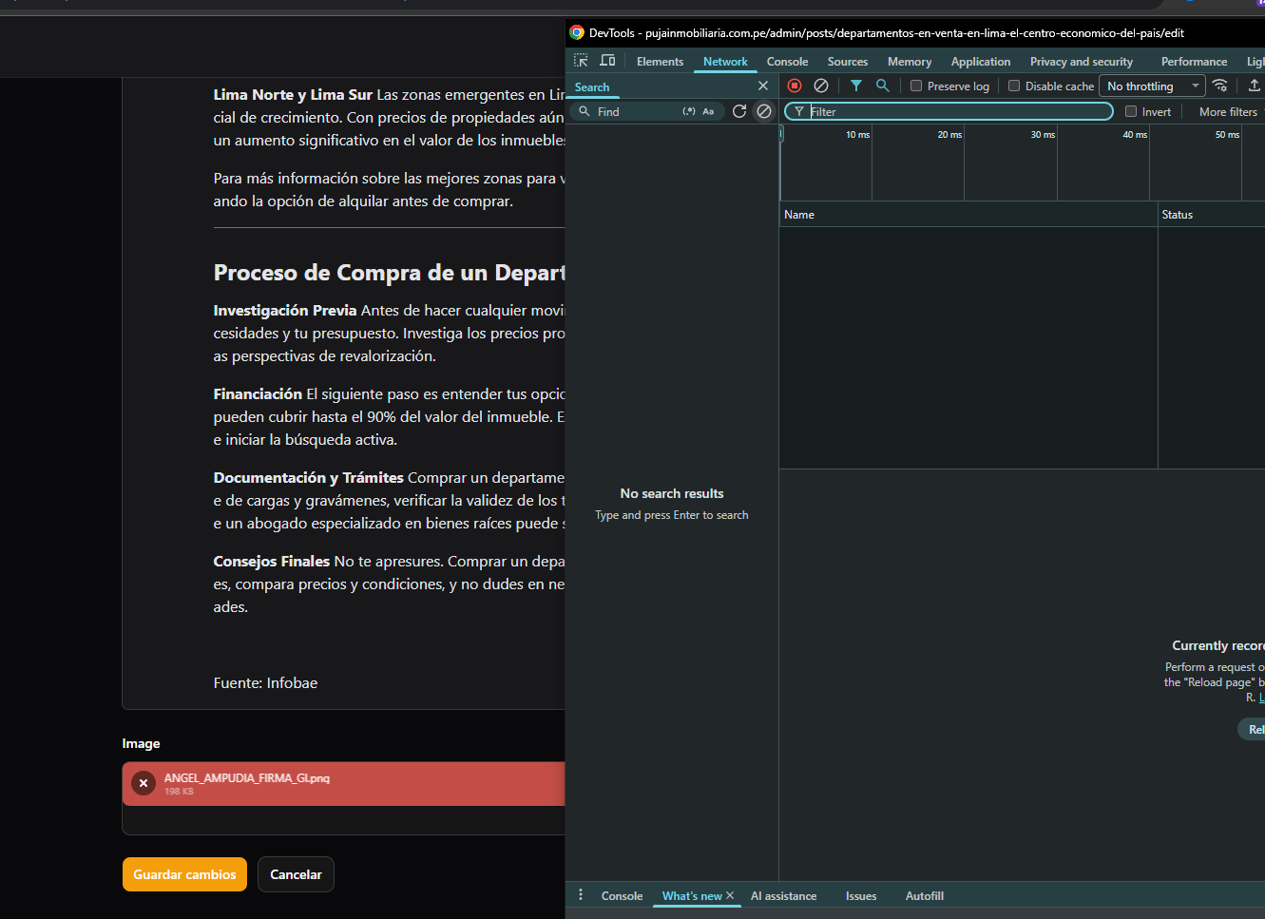Open the AI assistance drawer tab
Screen dimensions: 1265x919
783,895
